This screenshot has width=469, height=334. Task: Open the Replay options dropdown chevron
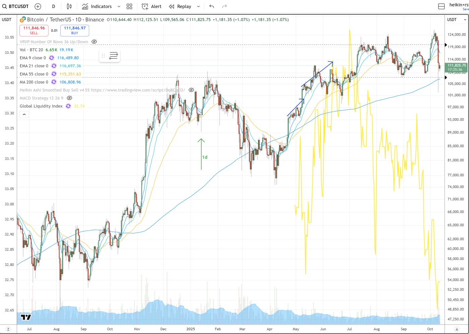[198, 6]
